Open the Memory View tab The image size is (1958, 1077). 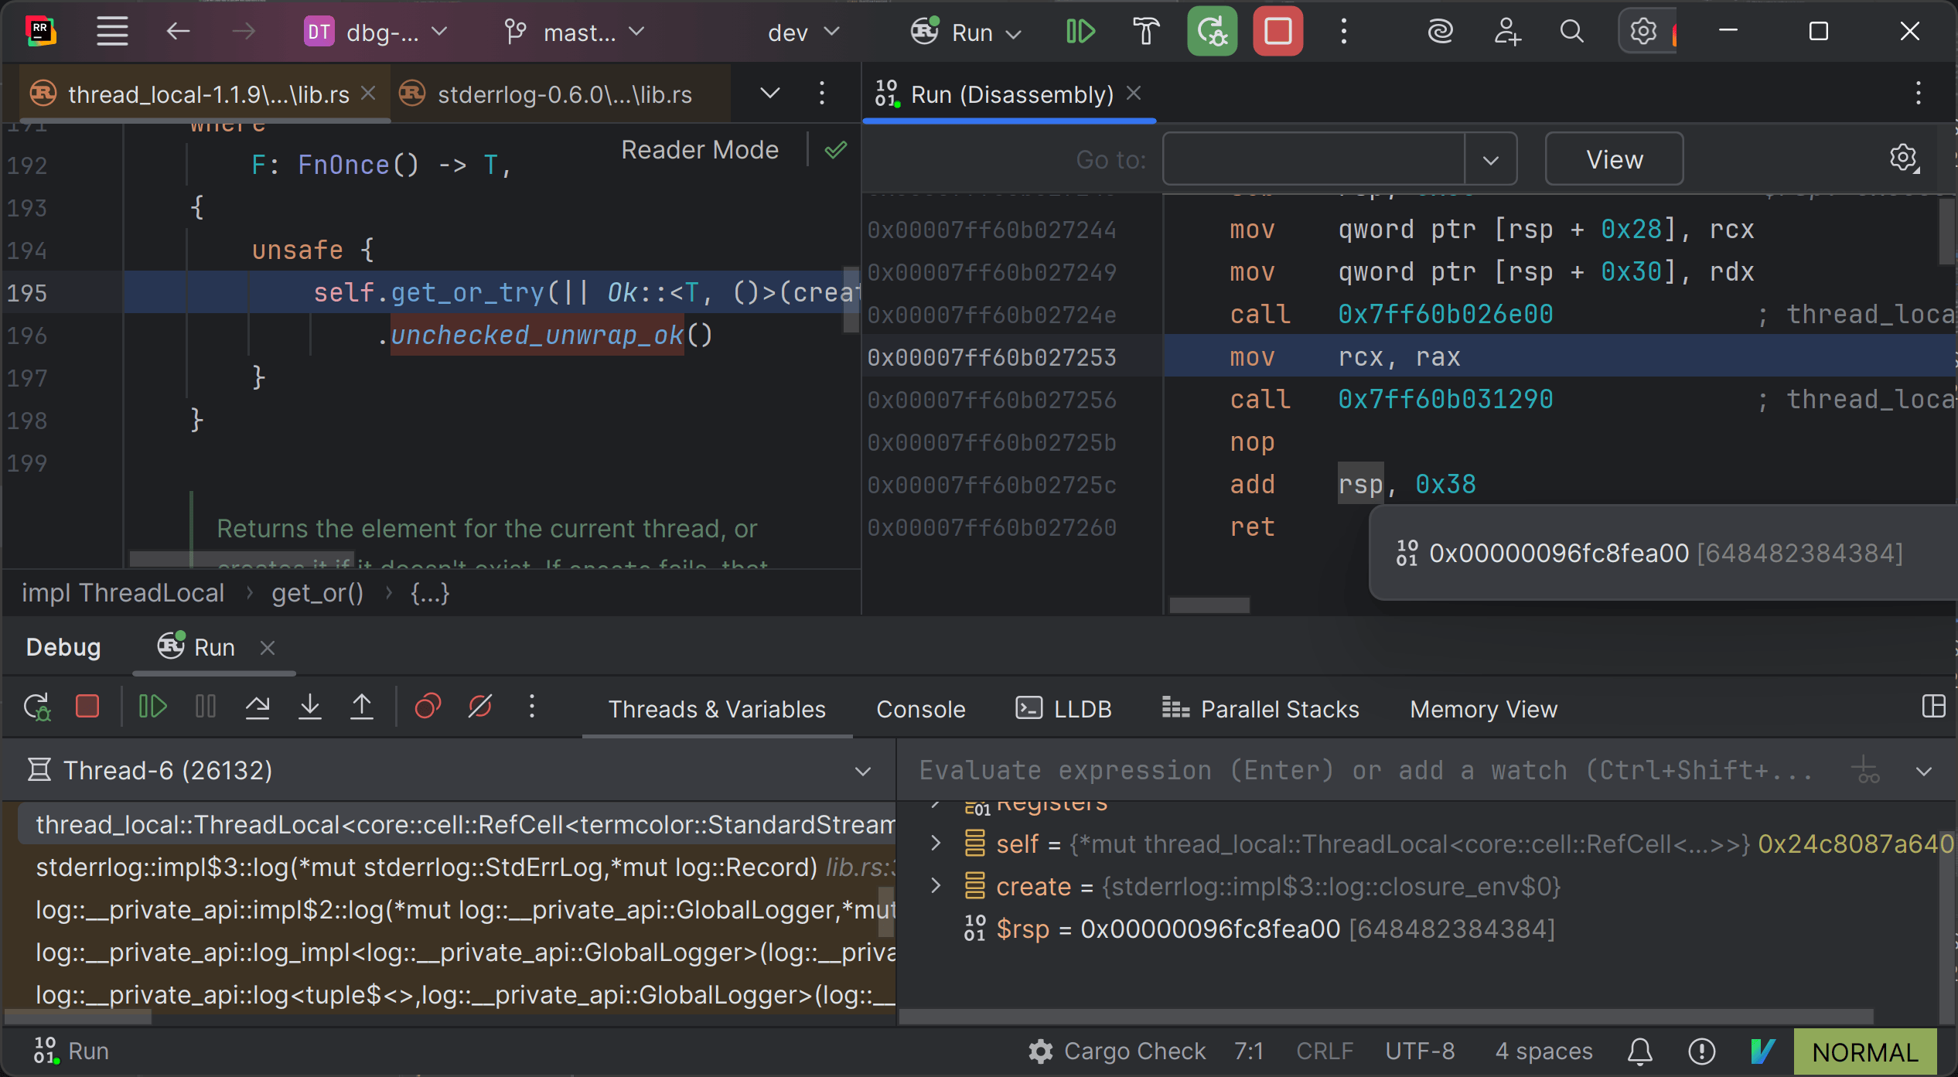(x=1482, y=709)
